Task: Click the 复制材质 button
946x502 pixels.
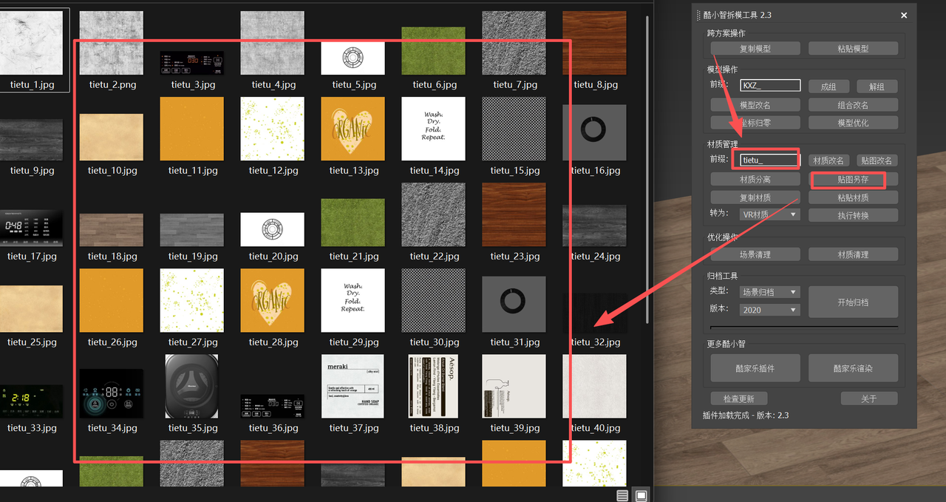Action: (x=755, y=197)
